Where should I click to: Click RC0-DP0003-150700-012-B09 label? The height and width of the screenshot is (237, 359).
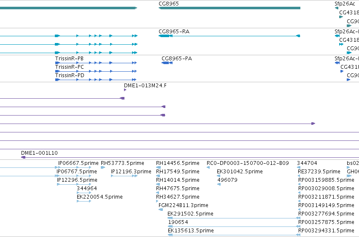click(x=248, y=163)
